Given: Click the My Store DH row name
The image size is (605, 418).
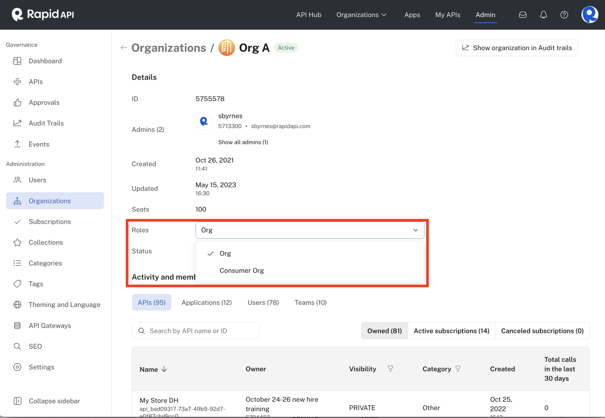Looking at the screenshot, I should pyautogui.click(x=159, y=400).
